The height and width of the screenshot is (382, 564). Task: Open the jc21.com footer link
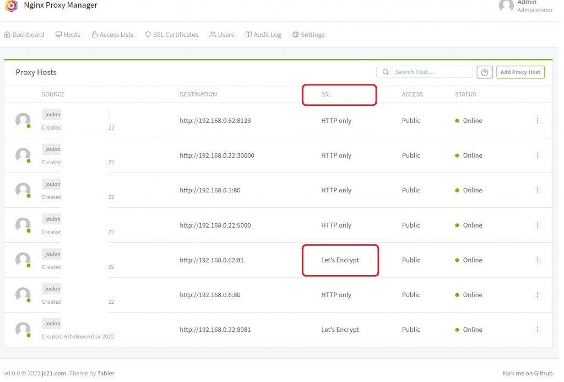pos(53,373)
